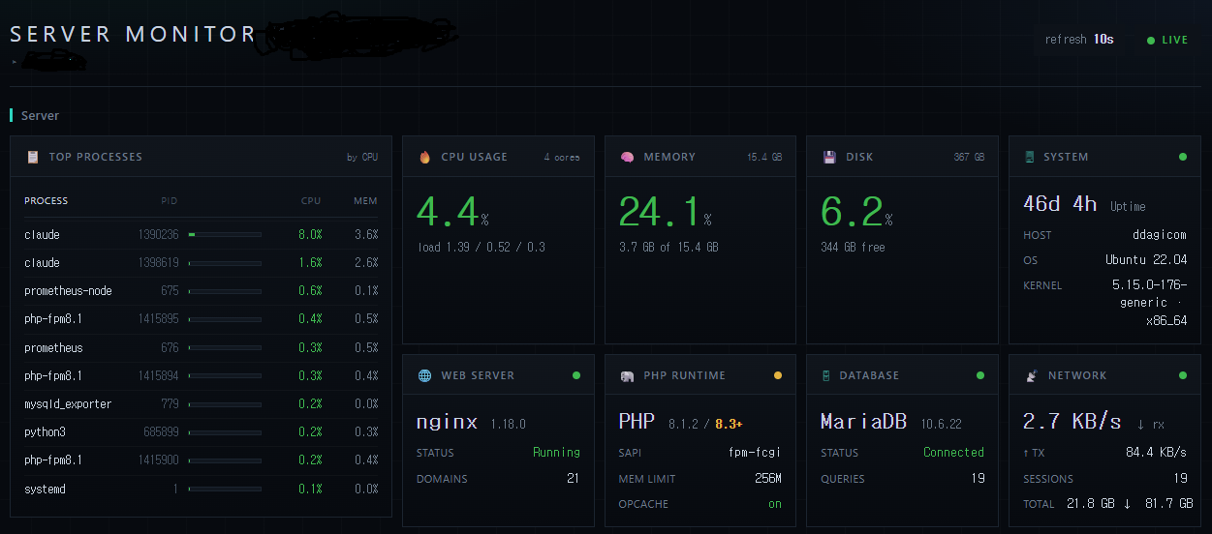Click the MEM column header
Screen dimensions: 1212x534
(366, 201)
